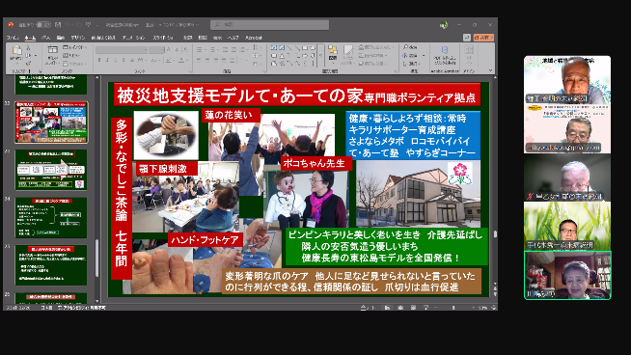
Task: Toggle the AutoSave switch
Action: (x=43, y=25)
